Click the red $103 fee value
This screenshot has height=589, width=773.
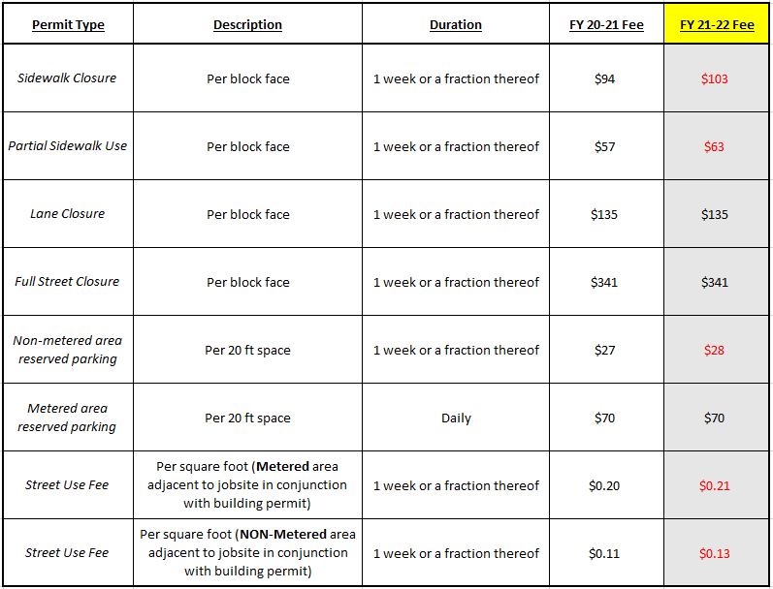coord(715,78)
